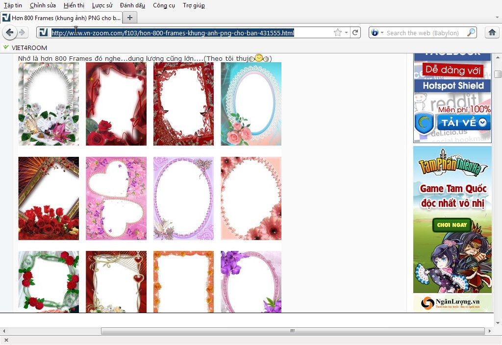Image resolution: width=502 pixels, height=345 pixels.
Task: Open the Công cụ menu
Action: pos(164,5)
